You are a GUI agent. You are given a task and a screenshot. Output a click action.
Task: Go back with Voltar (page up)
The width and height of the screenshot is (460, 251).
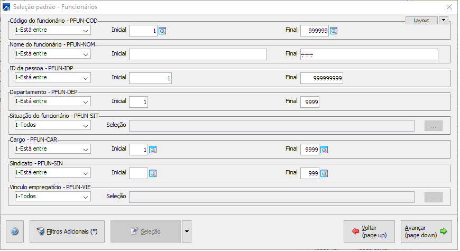370,231
